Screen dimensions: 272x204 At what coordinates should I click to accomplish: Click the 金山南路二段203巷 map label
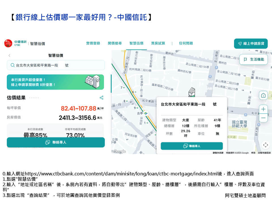coord(227,82)
